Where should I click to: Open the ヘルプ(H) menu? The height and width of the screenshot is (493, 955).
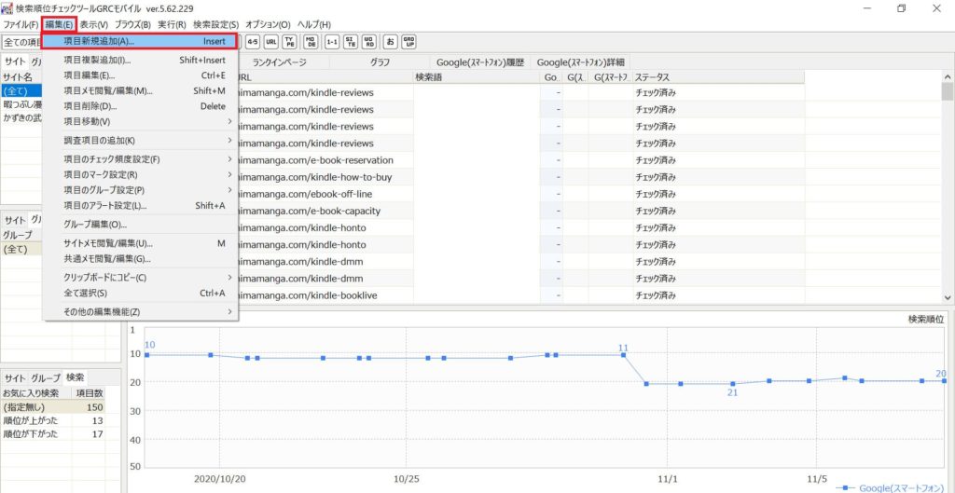click(314, 24)
